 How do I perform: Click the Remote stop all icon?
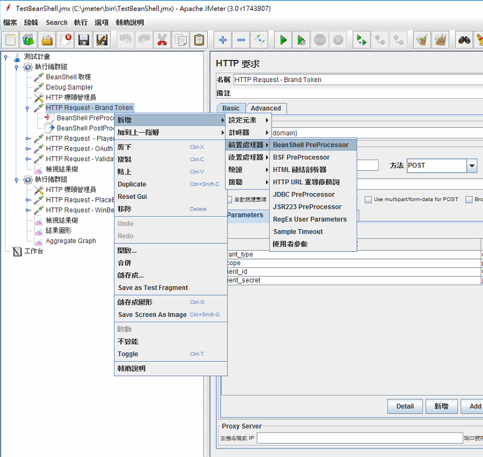click(380, 40)
